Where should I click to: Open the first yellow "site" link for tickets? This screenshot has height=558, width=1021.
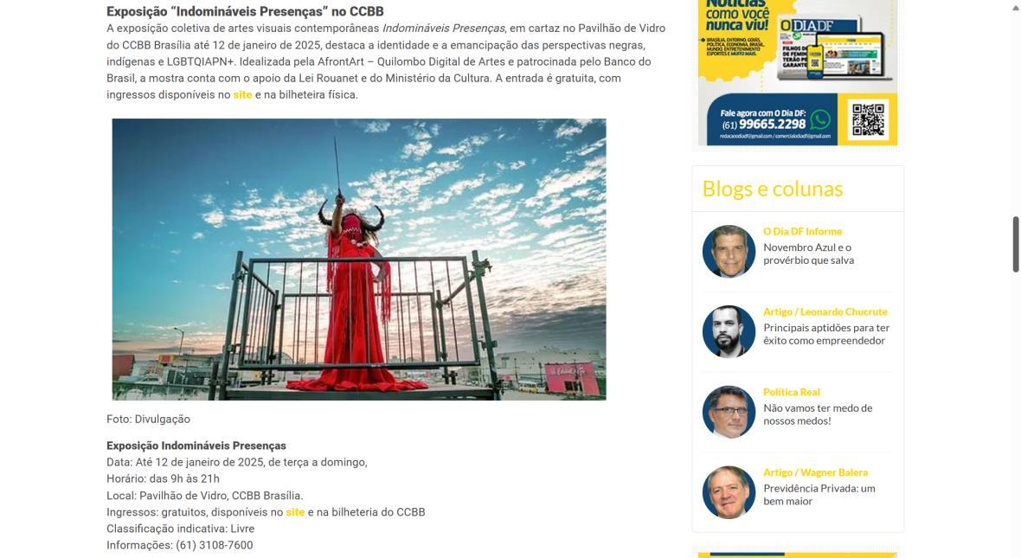(242, 95)
